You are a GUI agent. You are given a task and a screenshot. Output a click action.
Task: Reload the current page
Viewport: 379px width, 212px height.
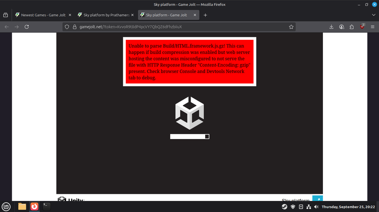point(27,27)
